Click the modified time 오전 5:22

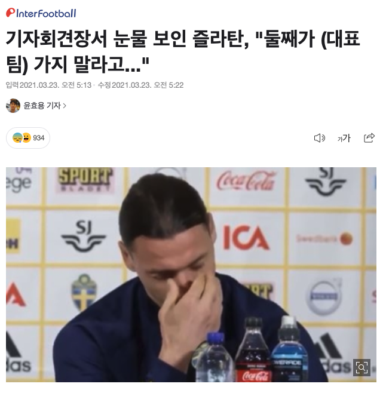click(x=169, y=85)
